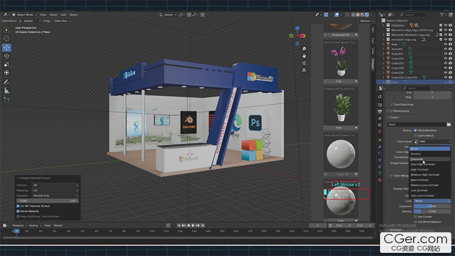455x256 pixels.
Task: Open the Tool properties tab icon
Action: tap(380, 96)
